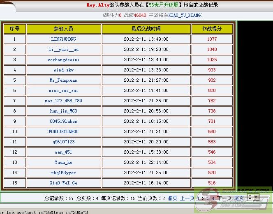Jump to the last page (尾页)
Screen dimensions: 273x214
pyautogui.click(x=239, y=198)
